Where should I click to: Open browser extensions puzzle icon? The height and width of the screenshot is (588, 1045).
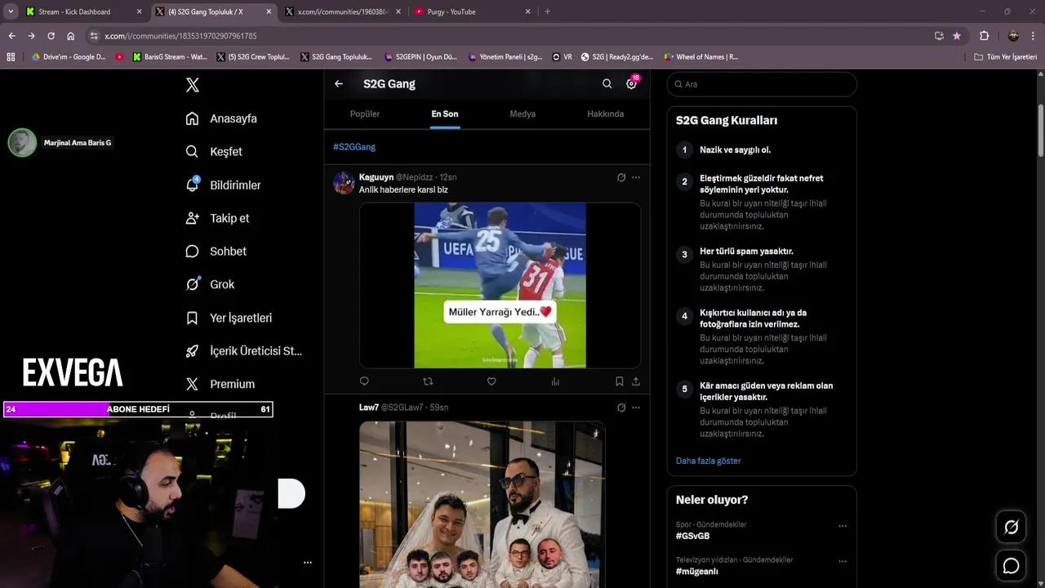click(x=984, y=36)
